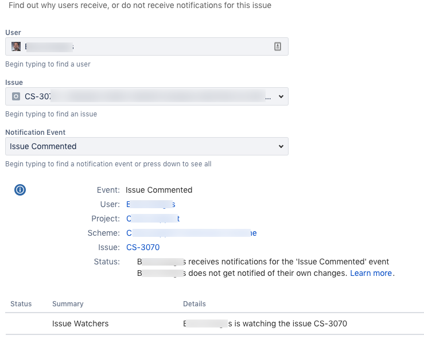
Task: Click the 'Issue Commented' event value text
Action: pos(159,190)
